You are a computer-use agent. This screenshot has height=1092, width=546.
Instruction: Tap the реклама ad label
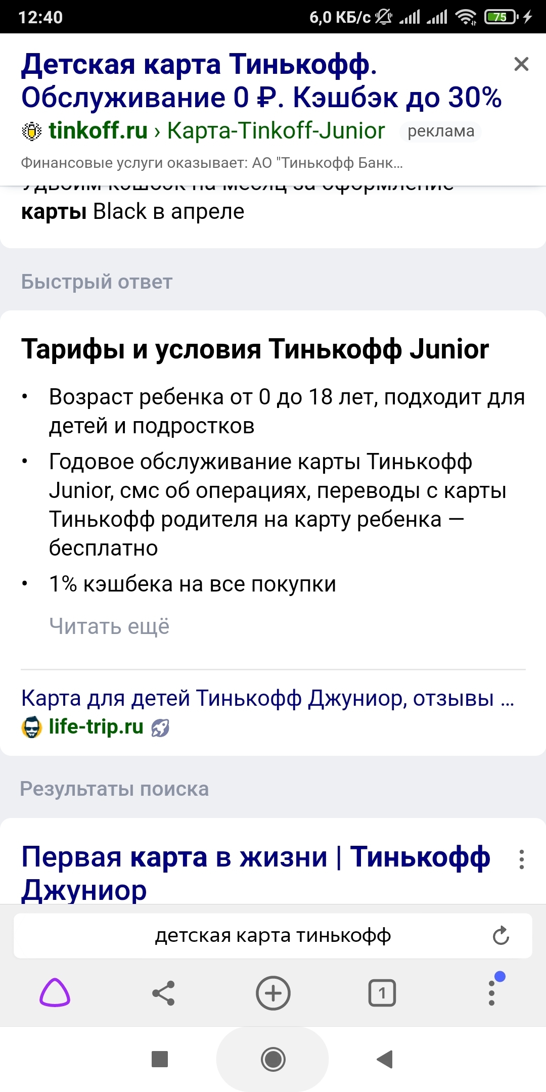[441, 131]
